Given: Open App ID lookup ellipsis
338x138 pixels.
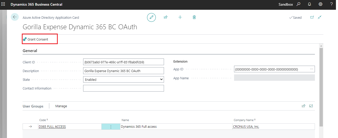Looking at the screenshot, I should pos(312,69).
